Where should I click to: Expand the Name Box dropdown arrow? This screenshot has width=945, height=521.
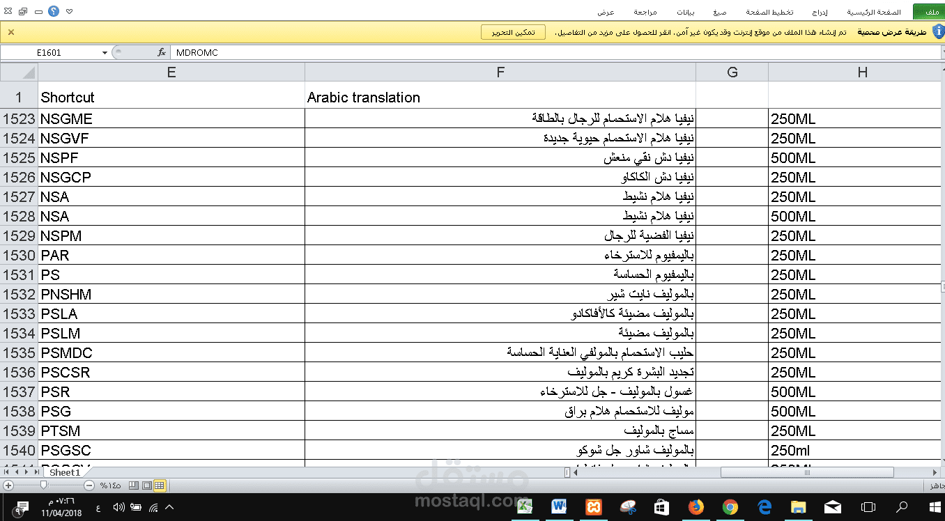105,53
